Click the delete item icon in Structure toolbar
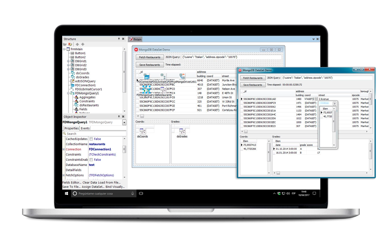This screenshot has height=243, width=392. (70, 44)
